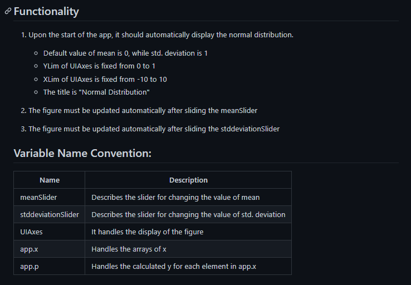Click the XLim of UIAxes bullet item

105,79
